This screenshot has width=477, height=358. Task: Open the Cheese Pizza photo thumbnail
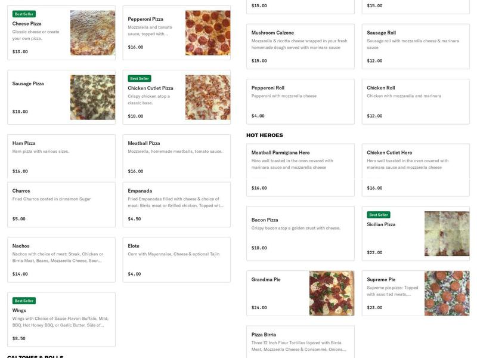[92, 33]
